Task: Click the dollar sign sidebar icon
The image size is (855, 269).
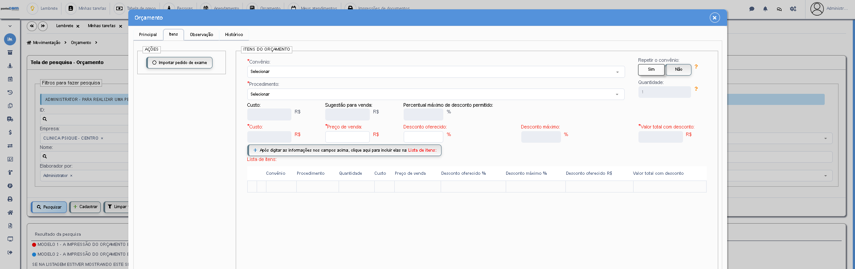Action: pyautogui.click(x=10, y=132)
